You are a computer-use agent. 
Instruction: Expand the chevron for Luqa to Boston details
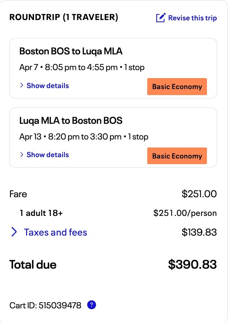22,154
